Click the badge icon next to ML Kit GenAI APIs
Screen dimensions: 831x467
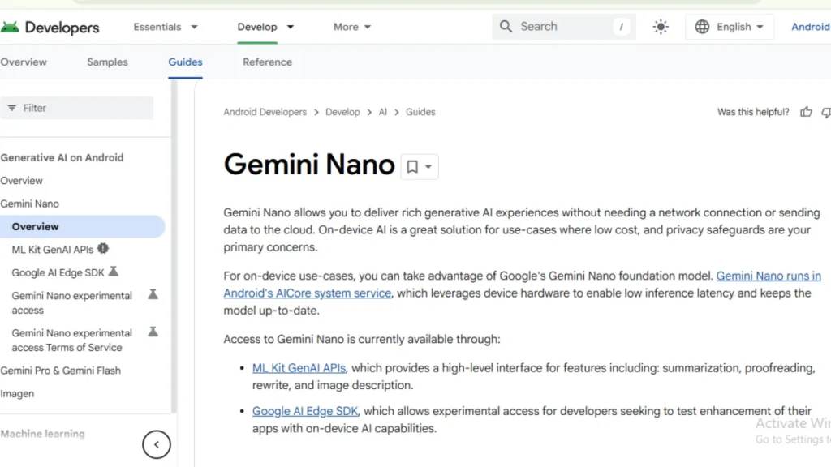pyautogui.click(x=103, y=248)
